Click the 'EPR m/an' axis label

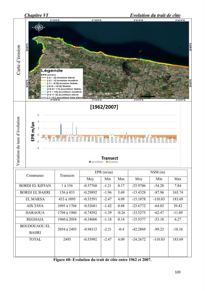[33, 132]
